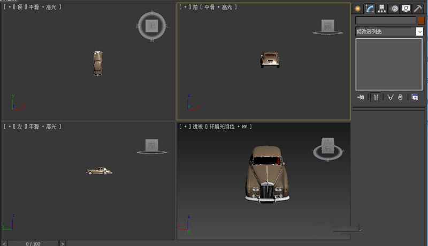Select the car in the Perspective viewport

(x=267, y=174)
